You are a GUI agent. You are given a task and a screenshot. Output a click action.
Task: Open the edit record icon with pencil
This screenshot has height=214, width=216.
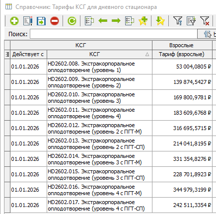click(x=28, y=21)
